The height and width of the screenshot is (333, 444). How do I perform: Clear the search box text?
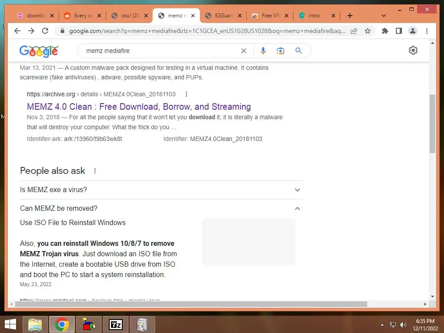244,51
